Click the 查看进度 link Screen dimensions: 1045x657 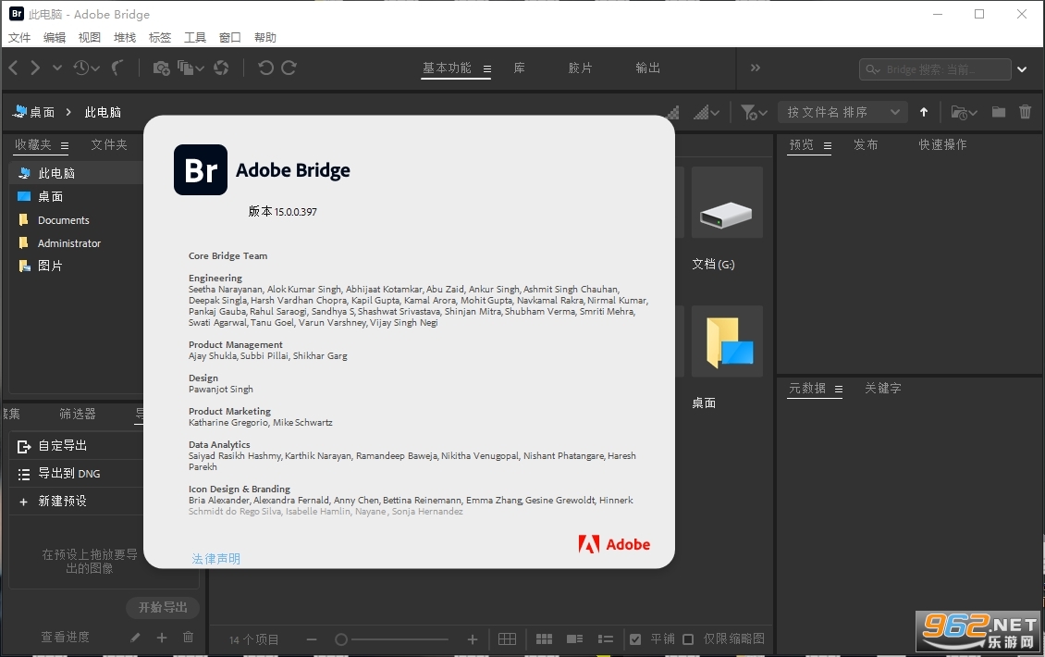65,637
